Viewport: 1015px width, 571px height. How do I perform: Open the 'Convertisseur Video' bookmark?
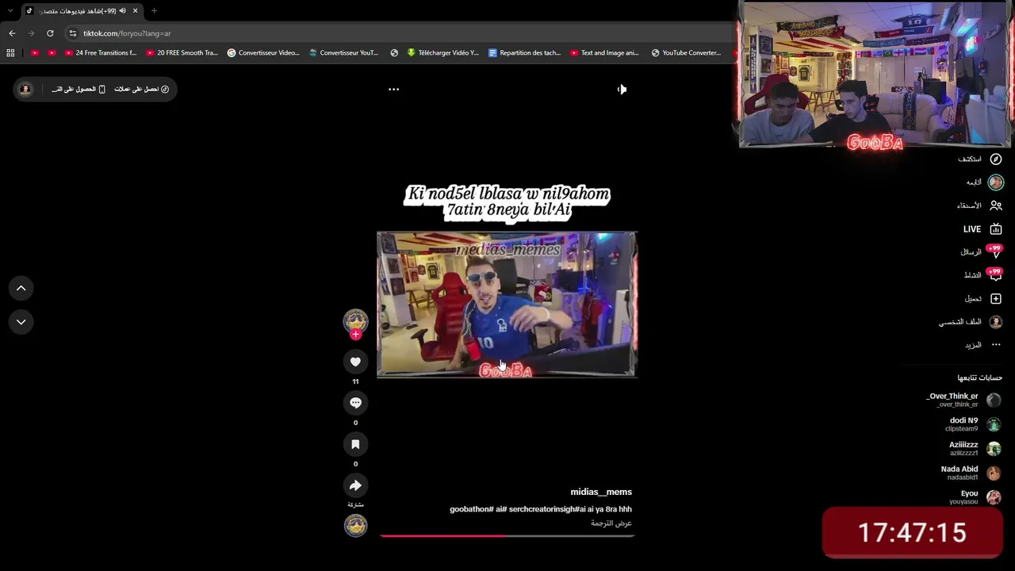pos(263,53)
